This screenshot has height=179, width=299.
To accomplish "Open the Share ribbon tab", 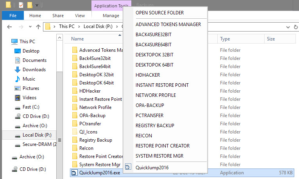I will (58, 16).
